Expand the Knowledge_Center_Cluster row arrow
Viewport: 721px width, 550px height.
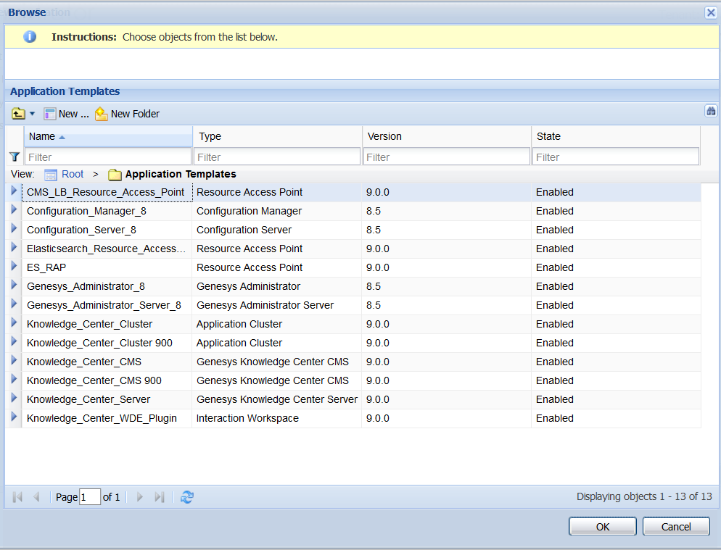(x=14, y=322)
